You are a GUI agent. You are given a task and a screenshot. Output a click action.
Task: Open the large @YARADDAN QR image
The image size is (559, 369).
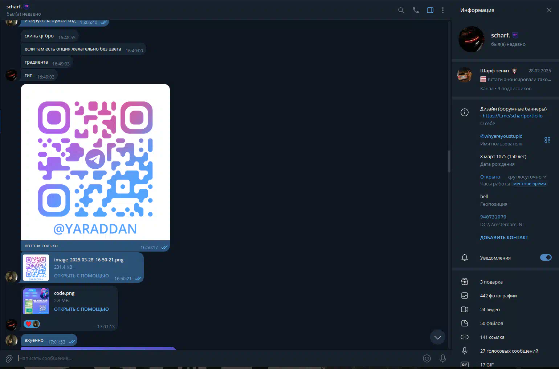click(95, 162)
